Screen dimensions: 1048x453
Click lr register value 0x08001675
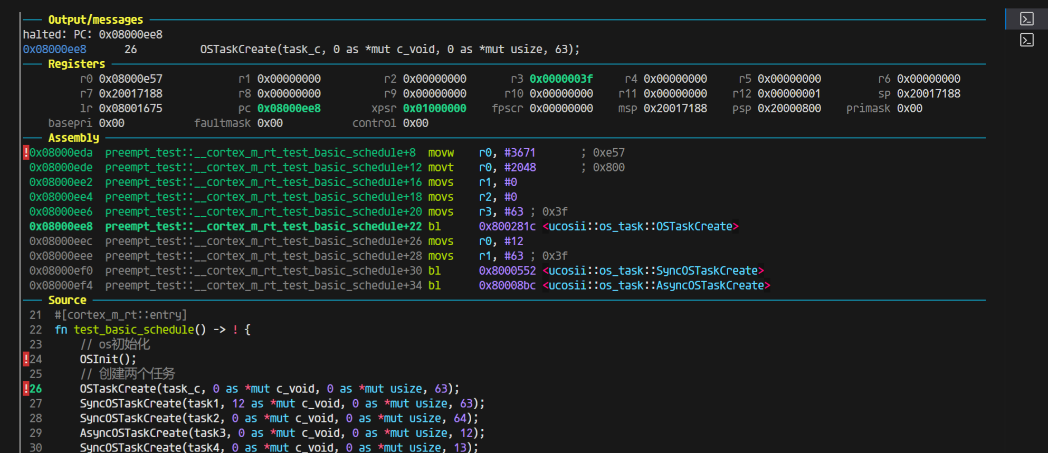(x=130, y=108)
